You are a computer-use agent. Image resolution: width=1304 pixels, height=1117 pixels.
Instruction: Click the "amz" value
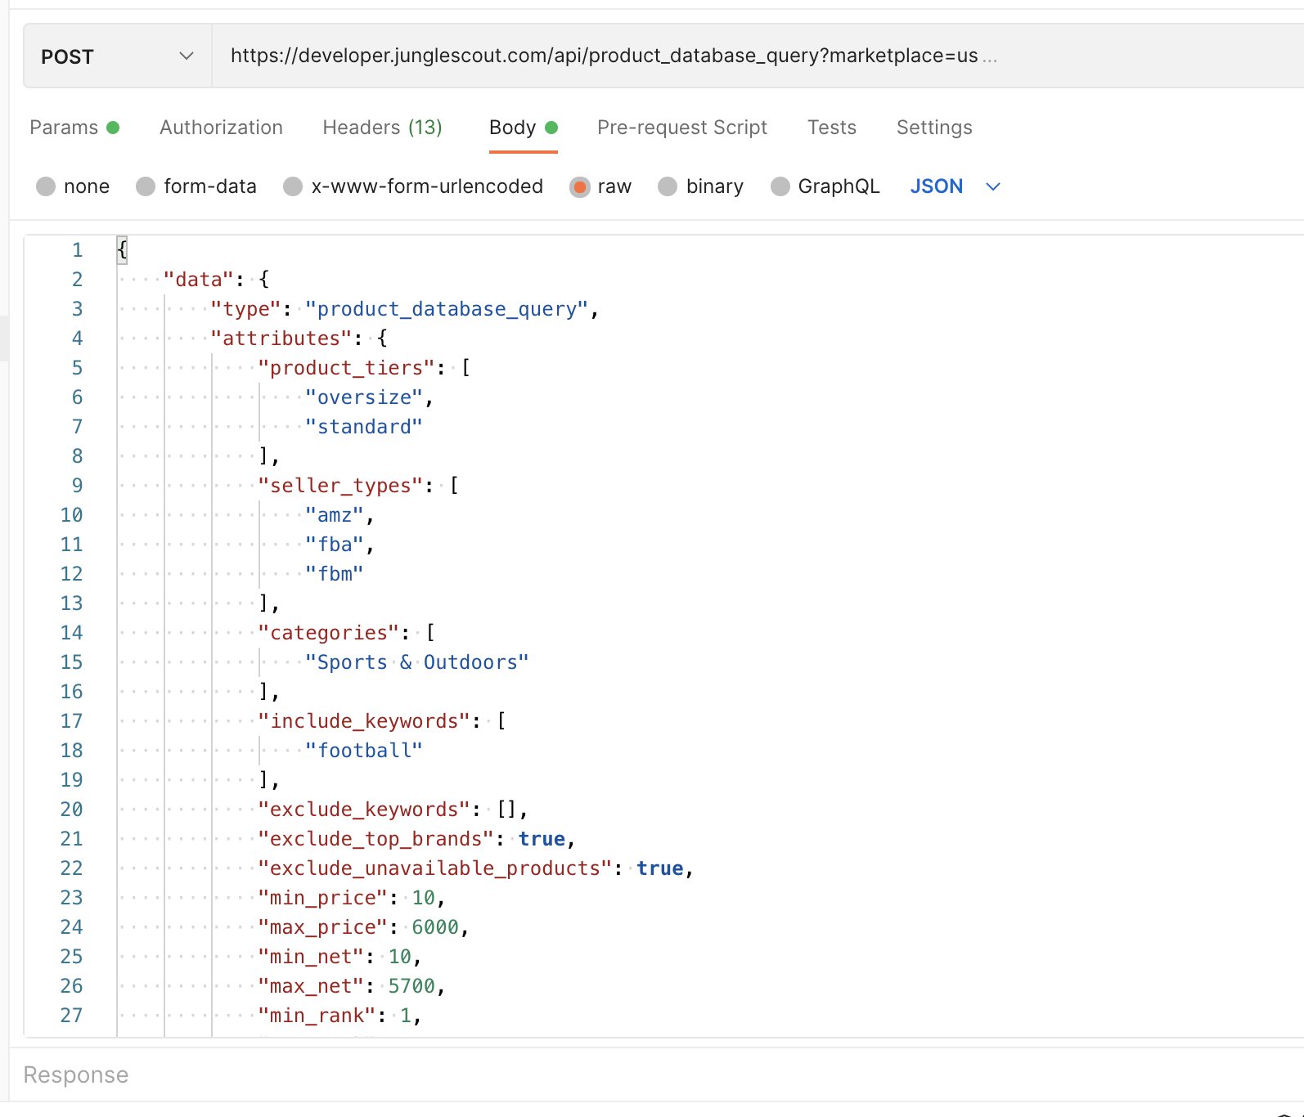click(335, 515)
